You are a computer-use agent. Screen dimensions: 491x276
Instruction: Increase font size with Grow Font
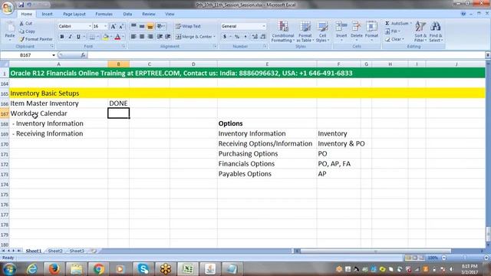pyautogui.click(x=113, y=27)
